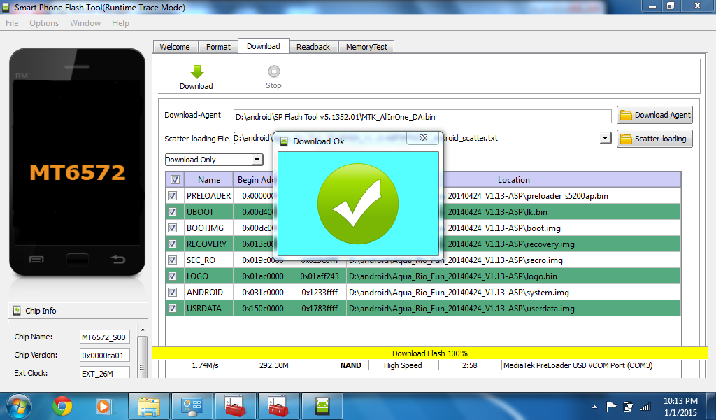The image size is (716, 420).
Task: Uncheck the SEC_RO checkbox
Action: (172, 260)
